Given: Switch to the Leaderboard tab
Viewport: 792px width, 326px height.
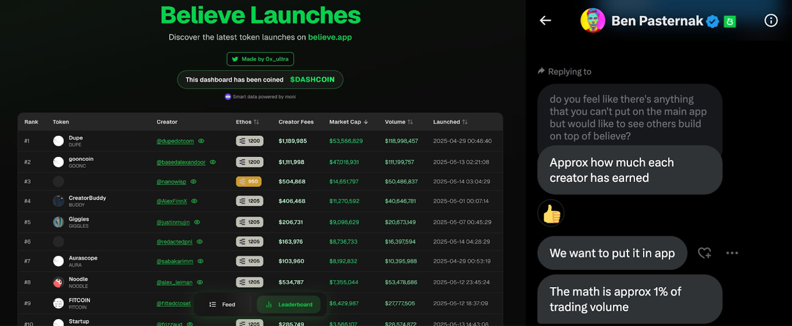Looking at the screenshot, I should click(x=289, y=304).
